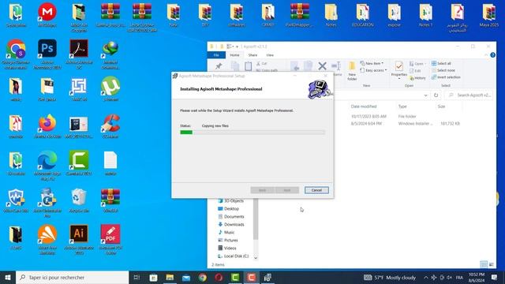Sort by the Type column header
Image resolution: width=505 pixels, height=284 pixels.
402,106
